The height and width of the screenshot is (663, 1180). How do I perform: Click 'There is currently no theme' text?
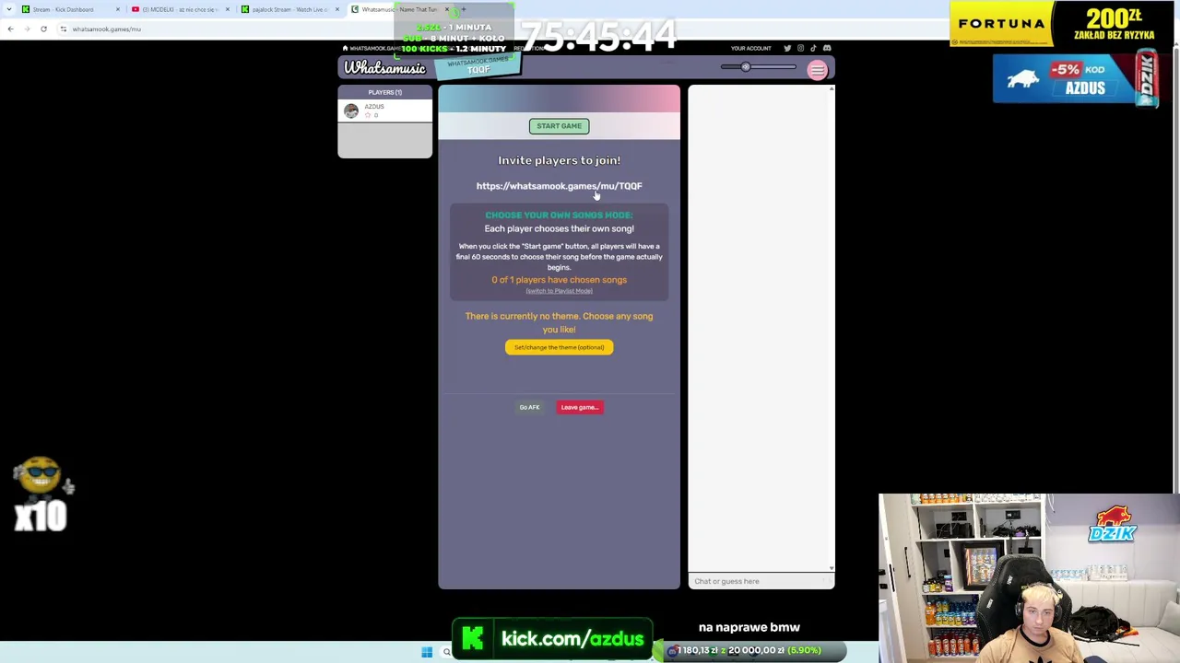coord(559,322)
